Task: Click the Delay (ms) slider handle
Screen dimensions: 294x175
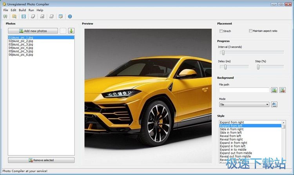Action: click(225, 67)
